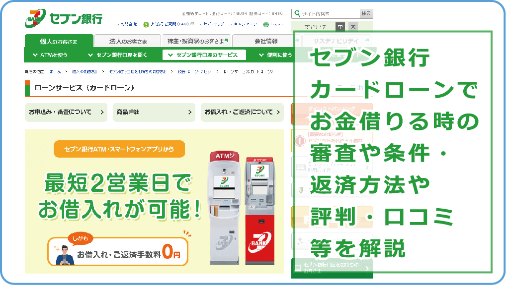The height and width of the screenshot is (285, 506).
Task: Select the 会社情報 tab
Action: pos(266,41)
